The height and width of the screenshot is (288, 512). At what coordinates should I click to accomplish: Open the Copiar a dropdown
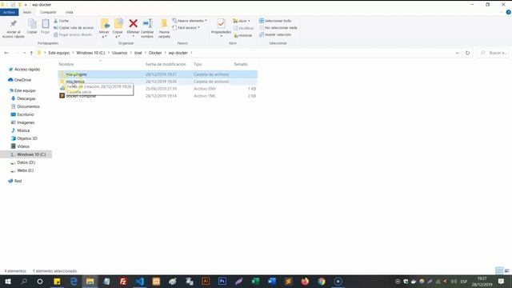(x=118, y=29)
